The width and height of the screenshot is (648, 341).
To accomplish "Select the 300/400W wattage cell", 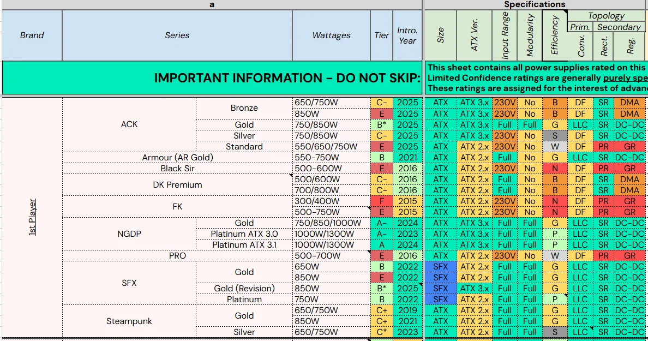I will 332,201.
